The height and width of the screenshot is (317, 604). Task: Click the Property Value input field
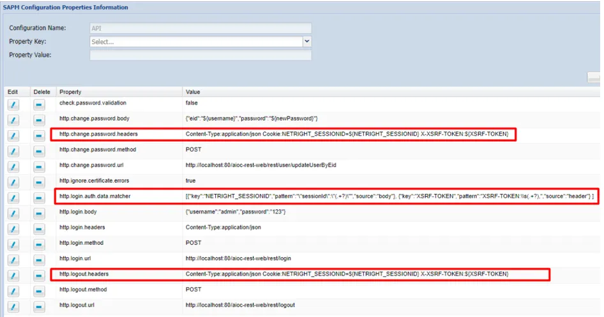(x=200, y=55)
